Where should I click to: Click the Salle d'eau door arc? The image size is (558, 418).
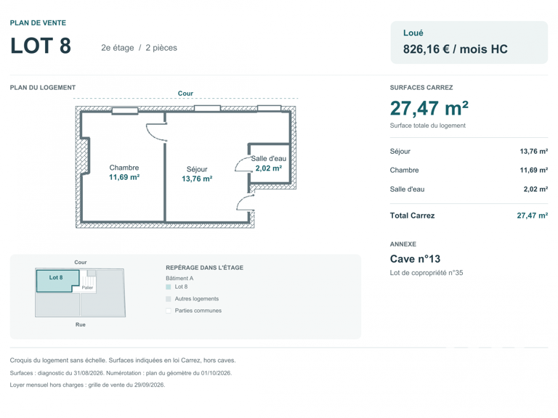click(243, 164)
